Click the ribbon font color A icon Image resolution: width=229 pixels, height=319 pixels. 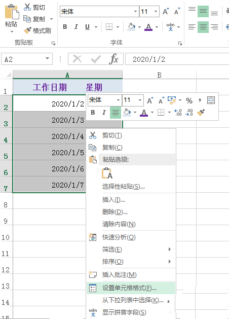click(148, 27)
